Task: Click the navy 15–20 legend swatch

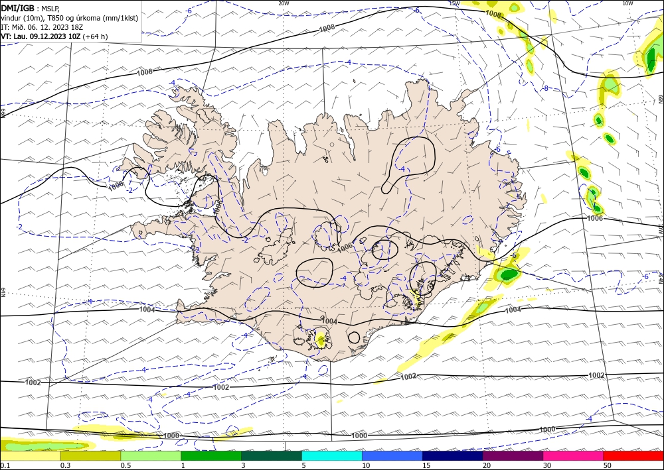Action: [453, 456]
